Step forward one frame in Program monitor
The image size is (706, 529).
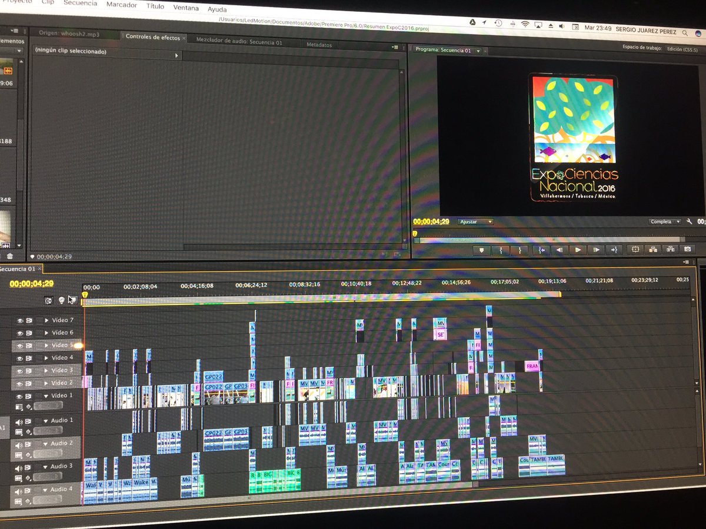596,250
